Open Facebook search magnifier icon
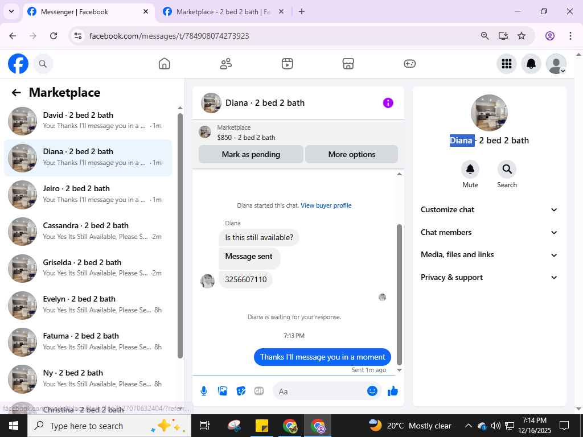583x437 pixels. [43, 64]
